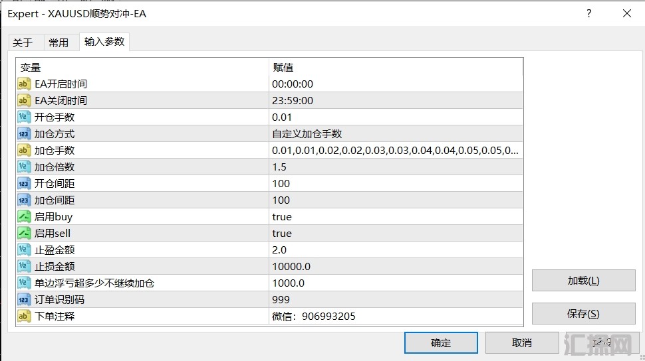Image resolution: width=645 pixels, height=361 pixels.
Task: Click the string icon beside EA开启时间
Action: [24, 84]
